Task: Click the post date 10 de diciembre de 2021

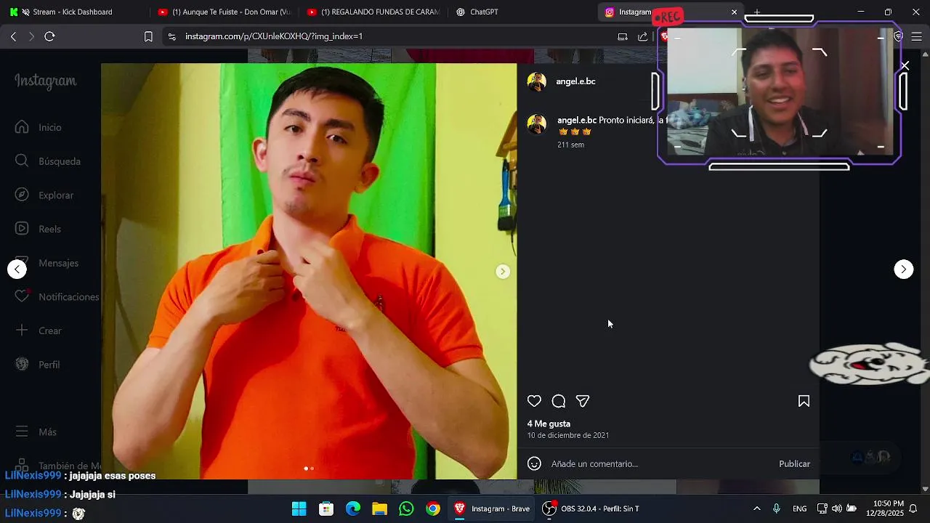Action: [568, 435]
